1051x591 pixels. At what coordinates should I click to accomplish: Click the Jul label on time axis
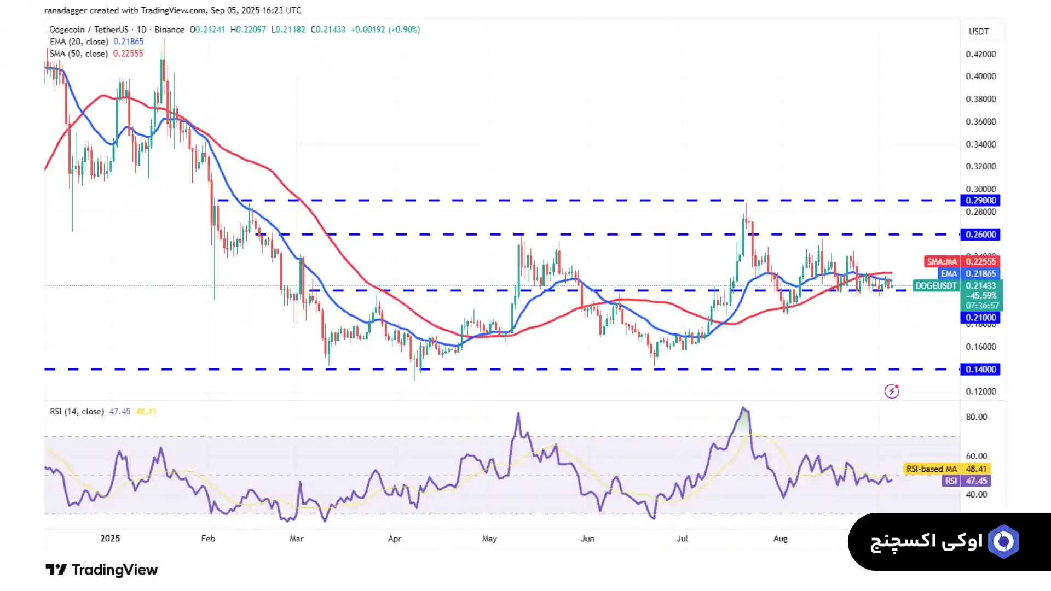click(x=682, y=539)
